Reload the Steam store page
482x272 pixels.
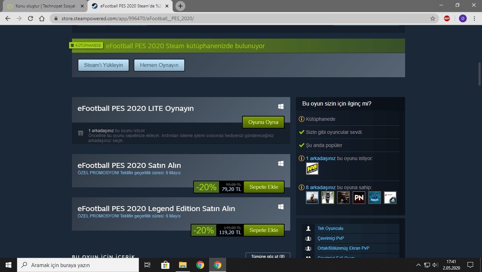click(x=30, y=18)
